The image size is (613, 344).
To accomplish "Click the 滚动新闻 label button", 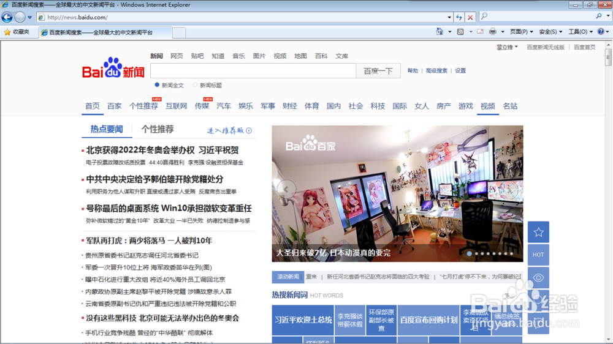I will (287, 277).
